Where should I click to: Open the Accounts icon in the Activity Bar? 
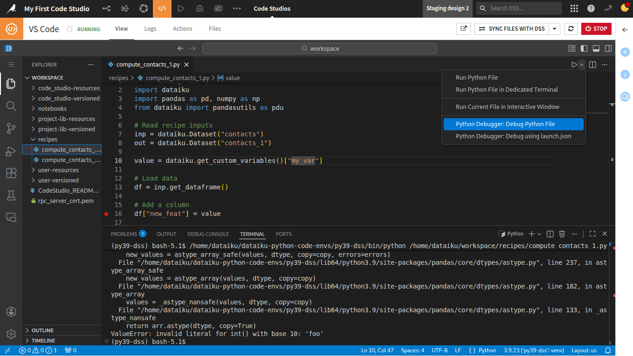(x=11, y=312)
